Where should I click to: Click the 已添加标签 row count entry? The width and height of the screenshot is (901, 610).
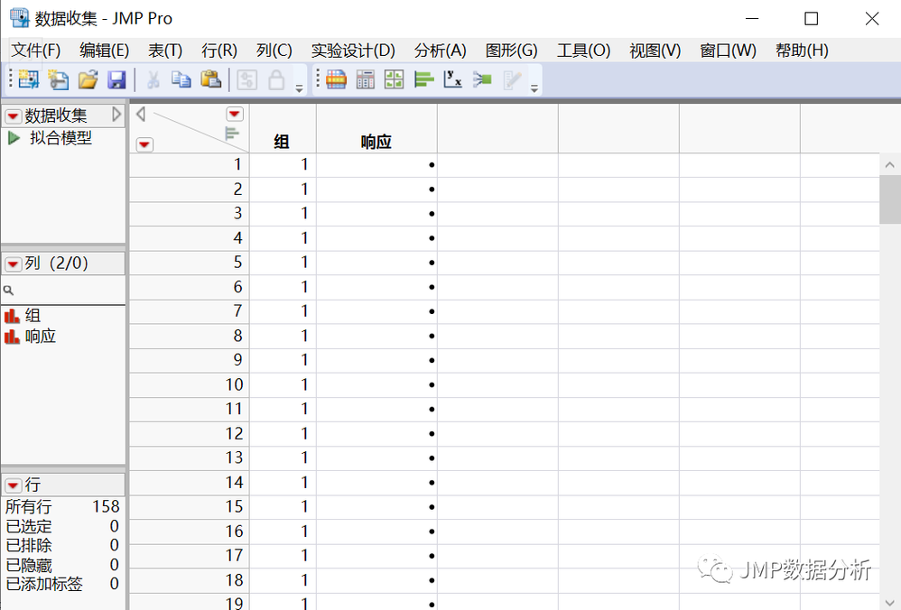(62, 584)
